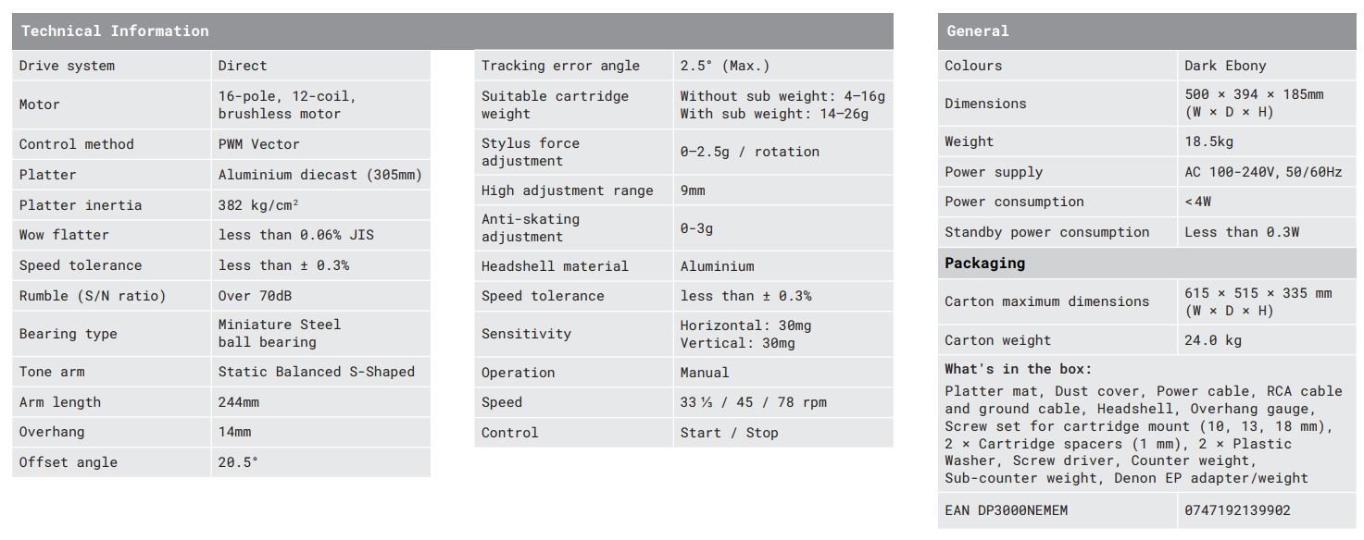Click the Anti-skating adjustment 0-3g value
The image size is (1364, 540).
pyautogui.click(x=697, y=228)
